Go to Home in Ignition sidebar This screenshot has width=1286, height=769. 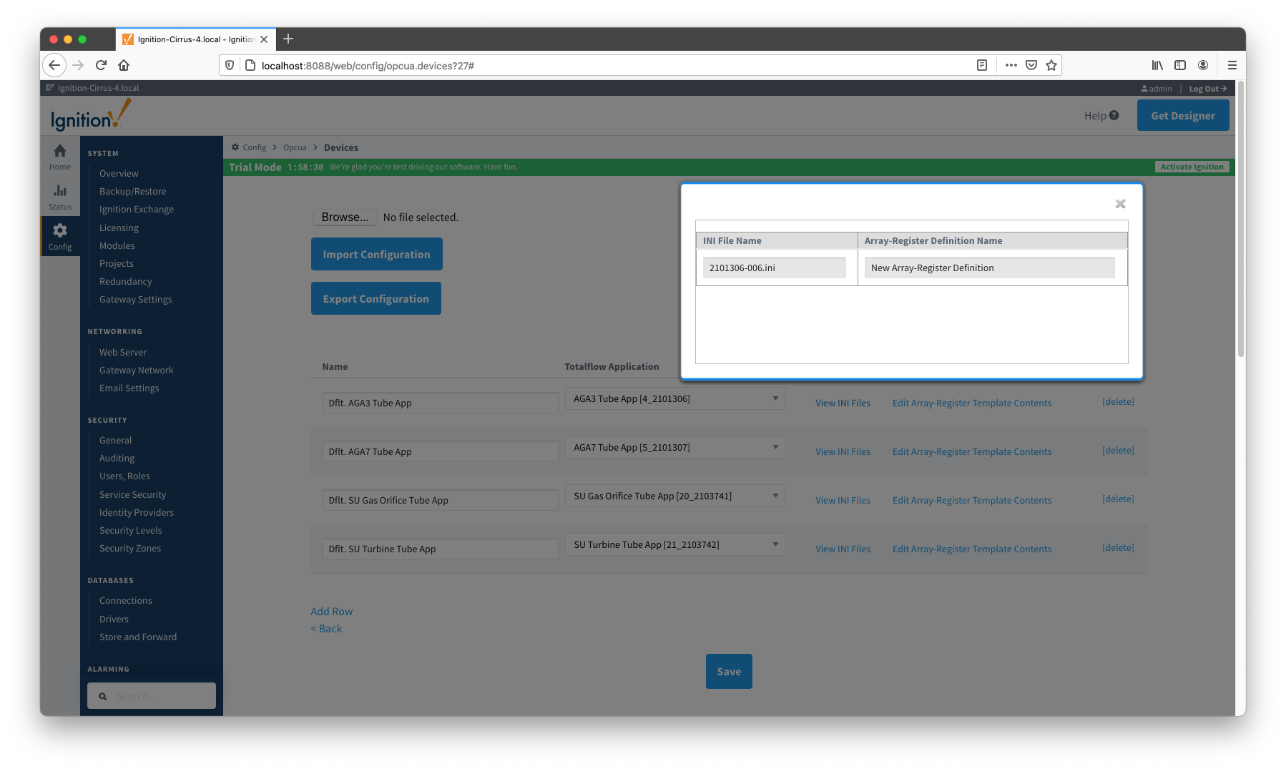60,157
